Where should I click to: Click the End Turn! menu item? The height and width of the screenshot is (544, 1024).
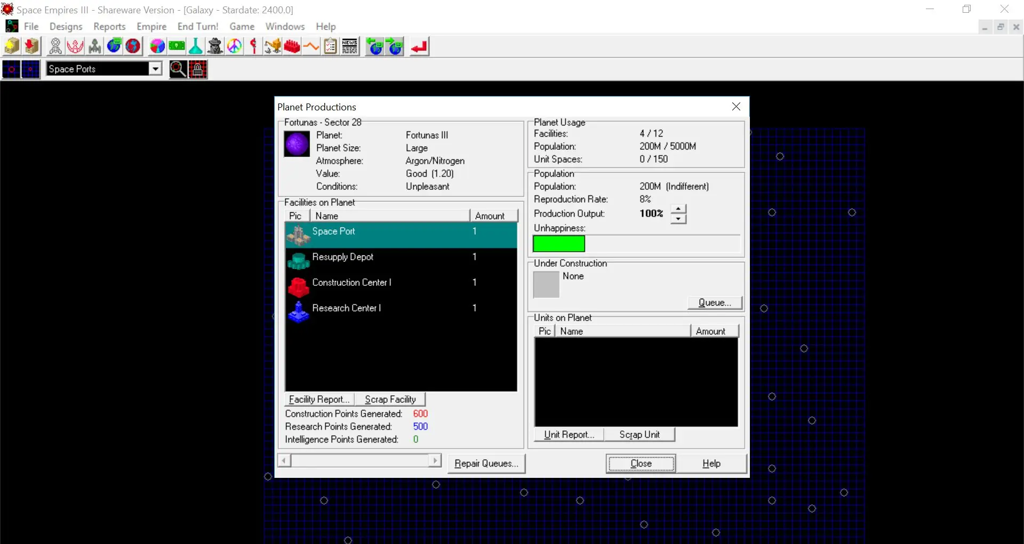click(x=198, y=27)
